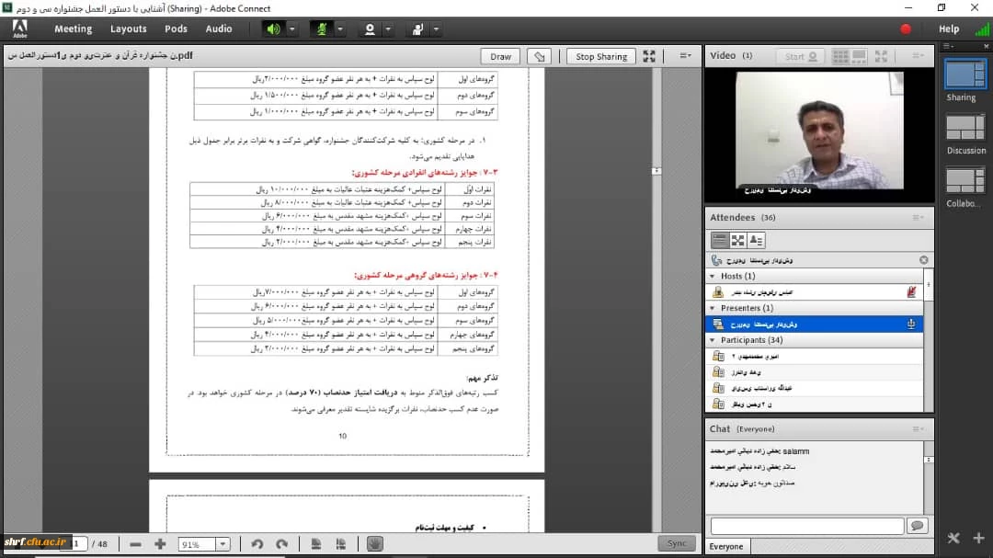Click the Draw button
The width and height of the screenshot is (993, 558).
pyautogui.click(x=501, y=56)
